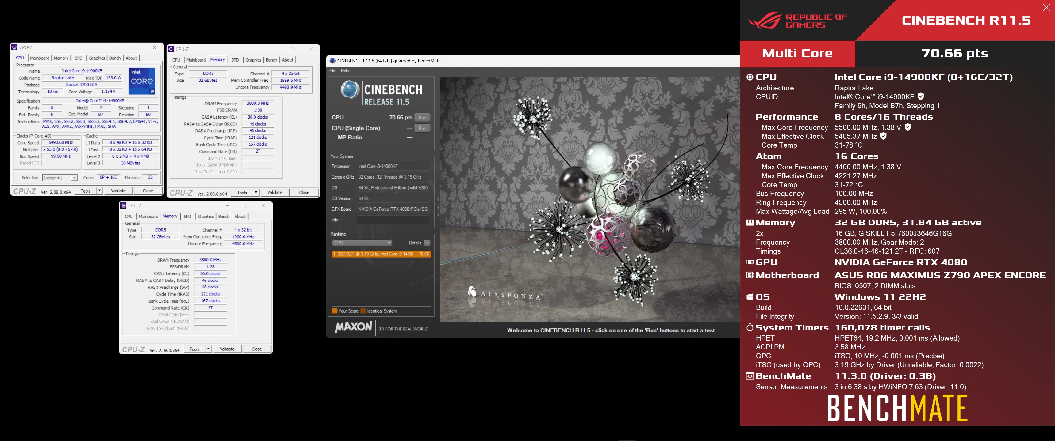Click the CPU-Z title icon in the CPU tab window
The image size is (1055, 441).
14,47
